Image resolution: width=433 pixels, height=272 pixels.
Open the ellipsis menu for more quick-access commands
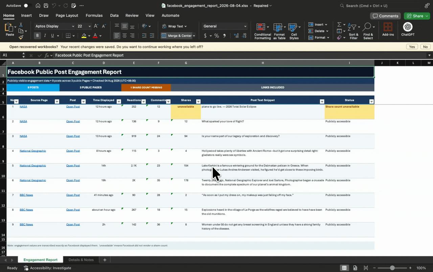[x=82, y=6]
